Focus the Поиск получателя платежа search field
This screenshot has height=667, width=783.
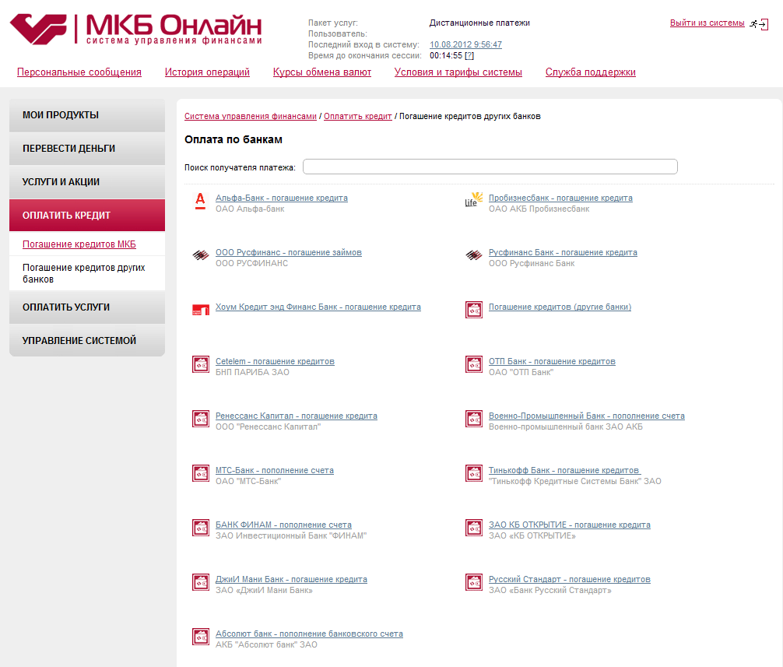[490, 167]
